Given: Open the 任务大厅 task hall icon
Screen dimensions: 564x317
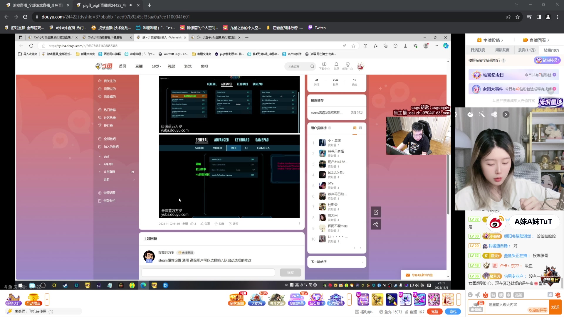Looking at the screenshot, I should coord(13,299).
